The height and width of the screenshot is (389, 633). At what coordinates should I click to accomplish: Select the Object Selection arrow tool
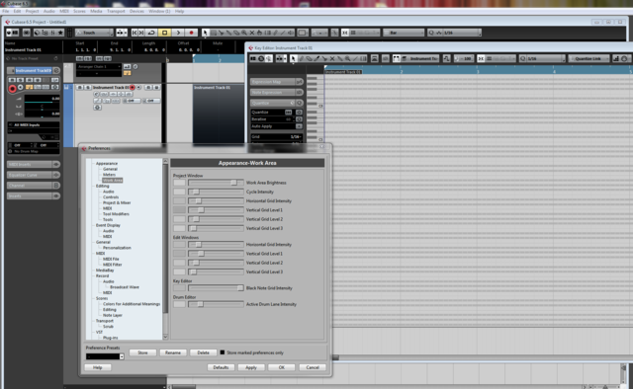(x=206, y=33)
